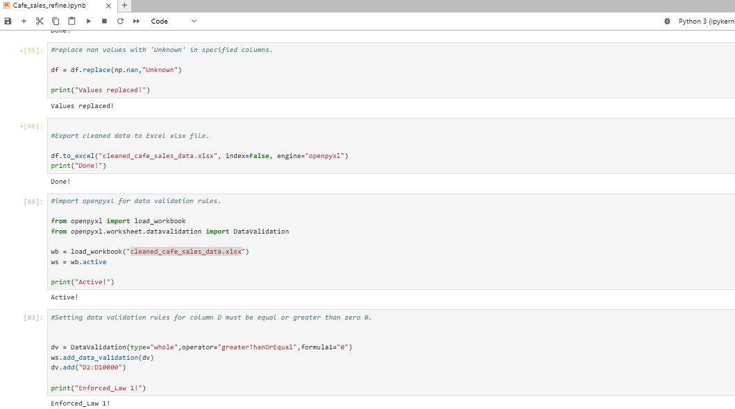The width and height of the screenshot is (735, 409).
Task: Insert a new cell with the plus icon
Action: (x=24, y=21)
